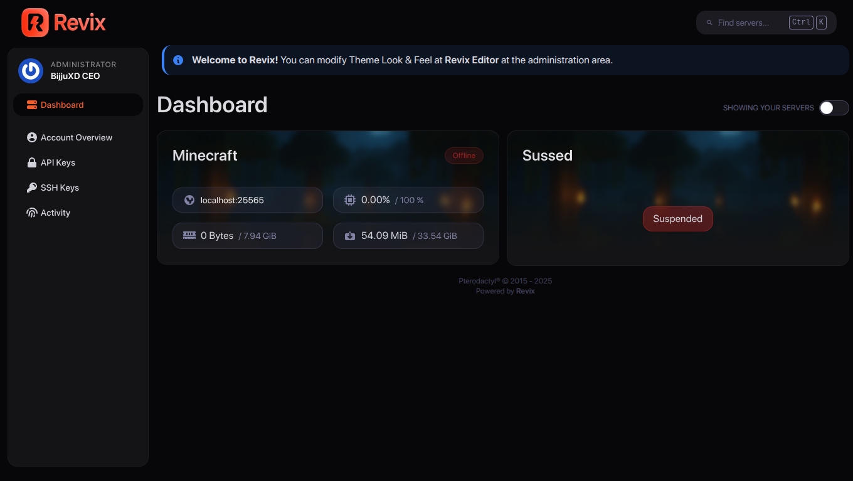Click the globe icon beside localhost:25565
Image resolution: width=853 pixels, height=481 pixels.
[x=189, y=200]
